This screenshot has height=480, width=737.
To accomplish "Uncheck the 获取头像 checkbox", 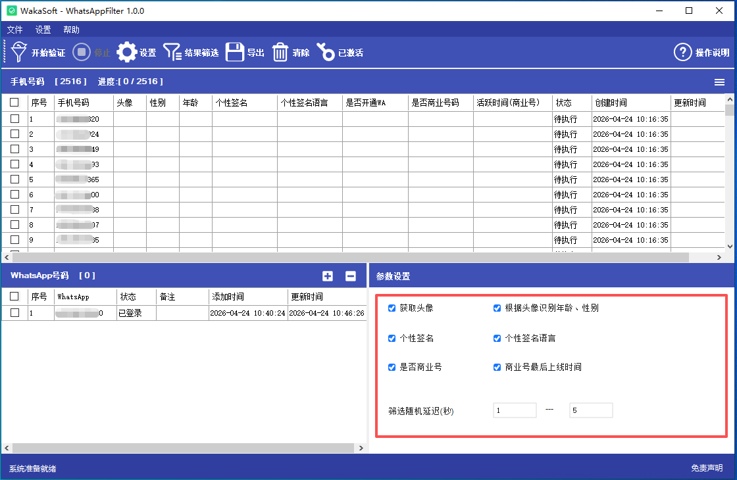I will coord(392,308).
